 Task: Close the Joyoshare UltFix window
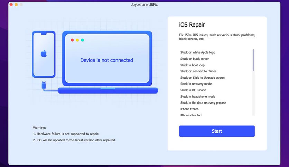pos(11,4)
